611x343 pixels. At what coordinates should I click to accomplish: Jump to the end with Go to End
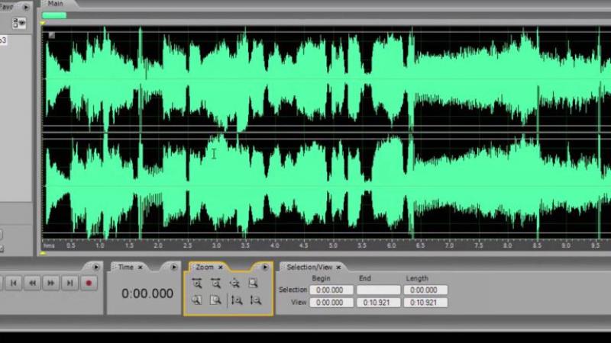tap(70, 283)
